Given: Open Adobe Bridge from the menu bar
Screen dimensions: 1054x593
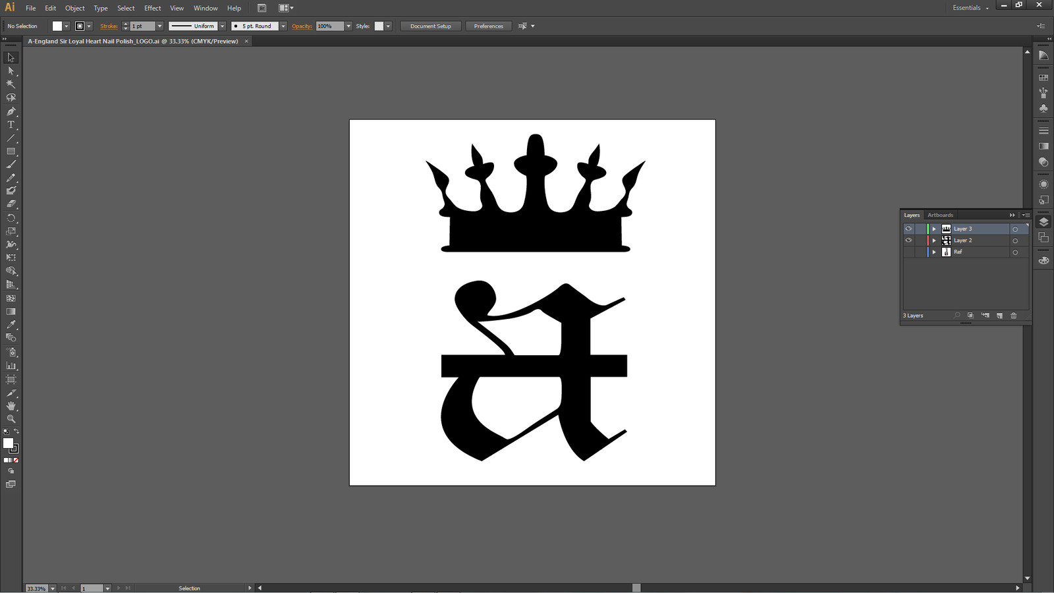Looking at the screenshot, I should 262,8.
